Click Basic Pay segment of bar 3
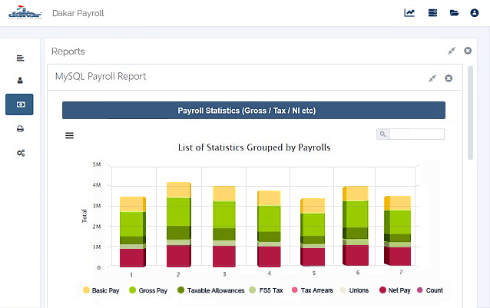 [x=223, y=194]
